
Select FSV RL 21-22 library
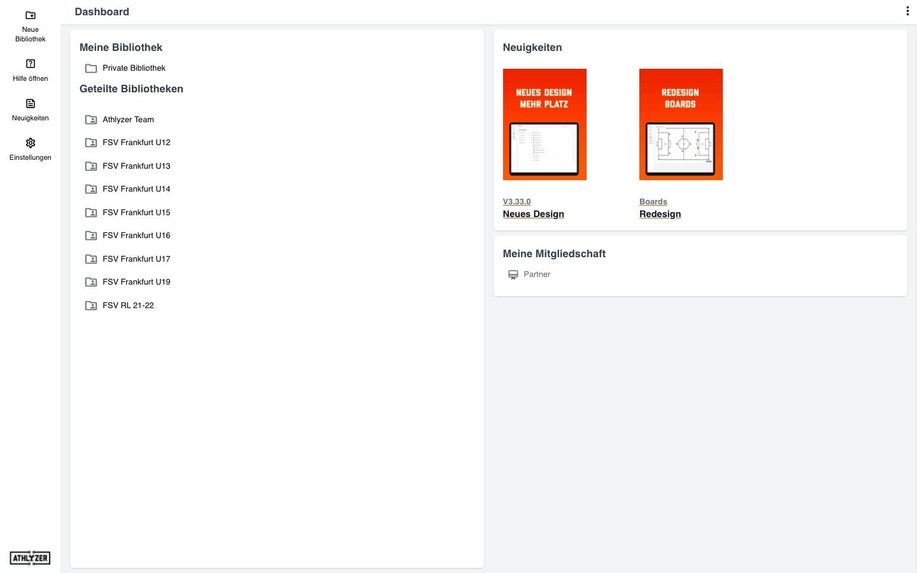(x=128, y=306)
